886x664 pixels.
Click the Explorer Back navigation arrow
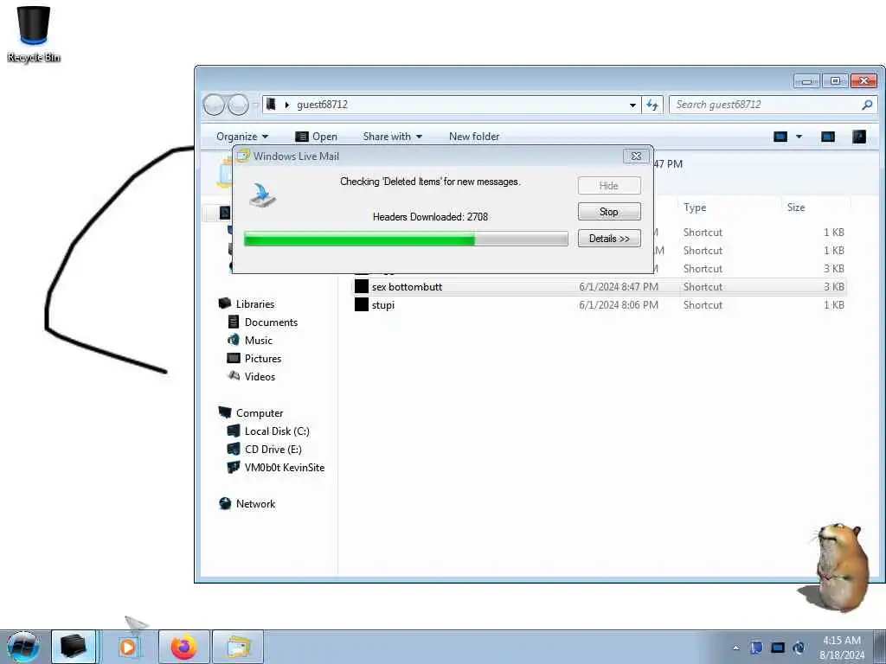click(x=214, y=105)
